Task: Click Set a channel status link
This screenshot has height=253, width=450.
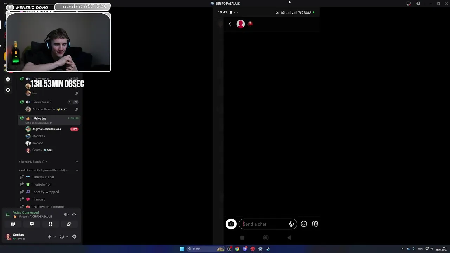Action: coord(38,123)
